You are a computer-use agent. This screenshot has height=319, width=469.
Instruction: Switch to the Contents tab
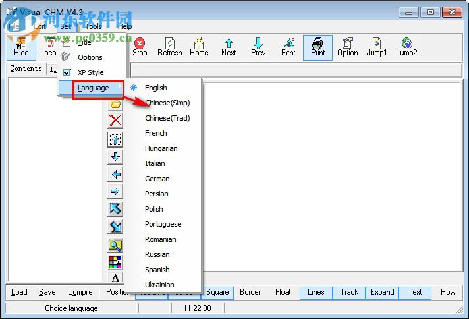pos(26,69)
